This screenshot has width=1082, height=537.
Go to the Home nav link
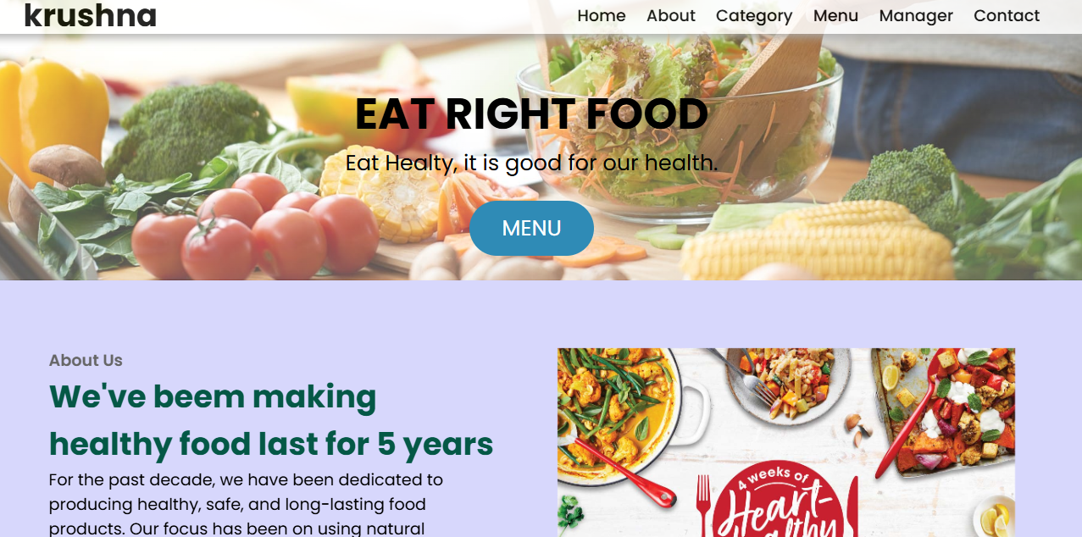602,15
